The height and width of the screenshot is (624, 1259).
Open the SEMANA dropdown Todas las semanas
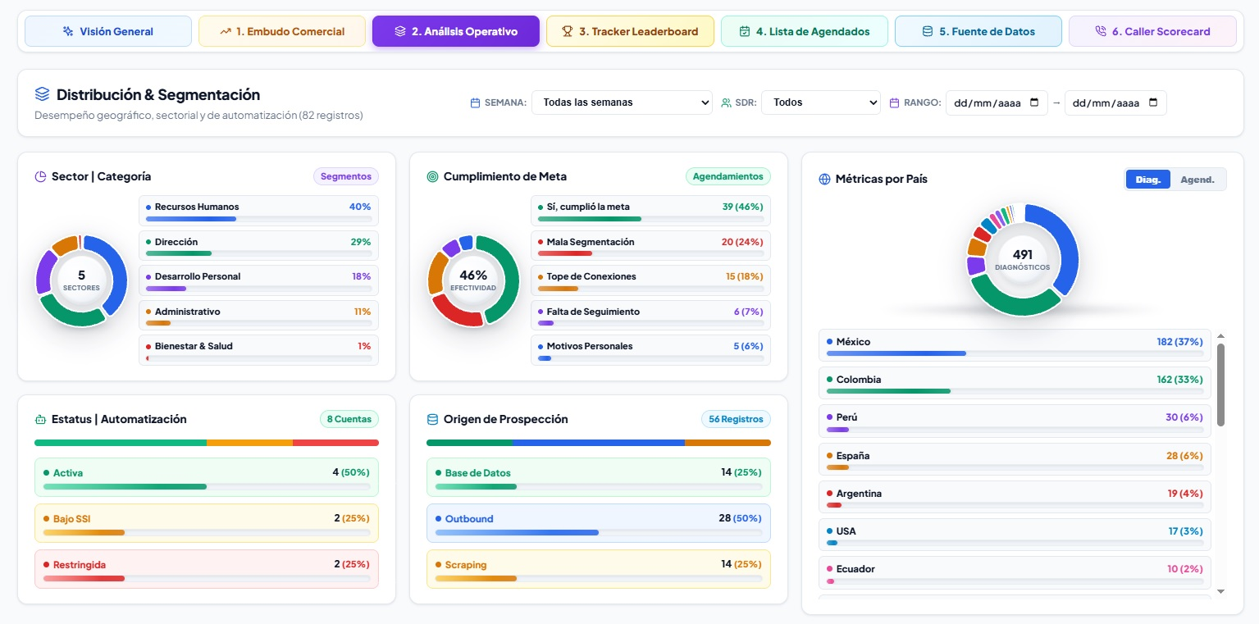(x=623, y=102)
